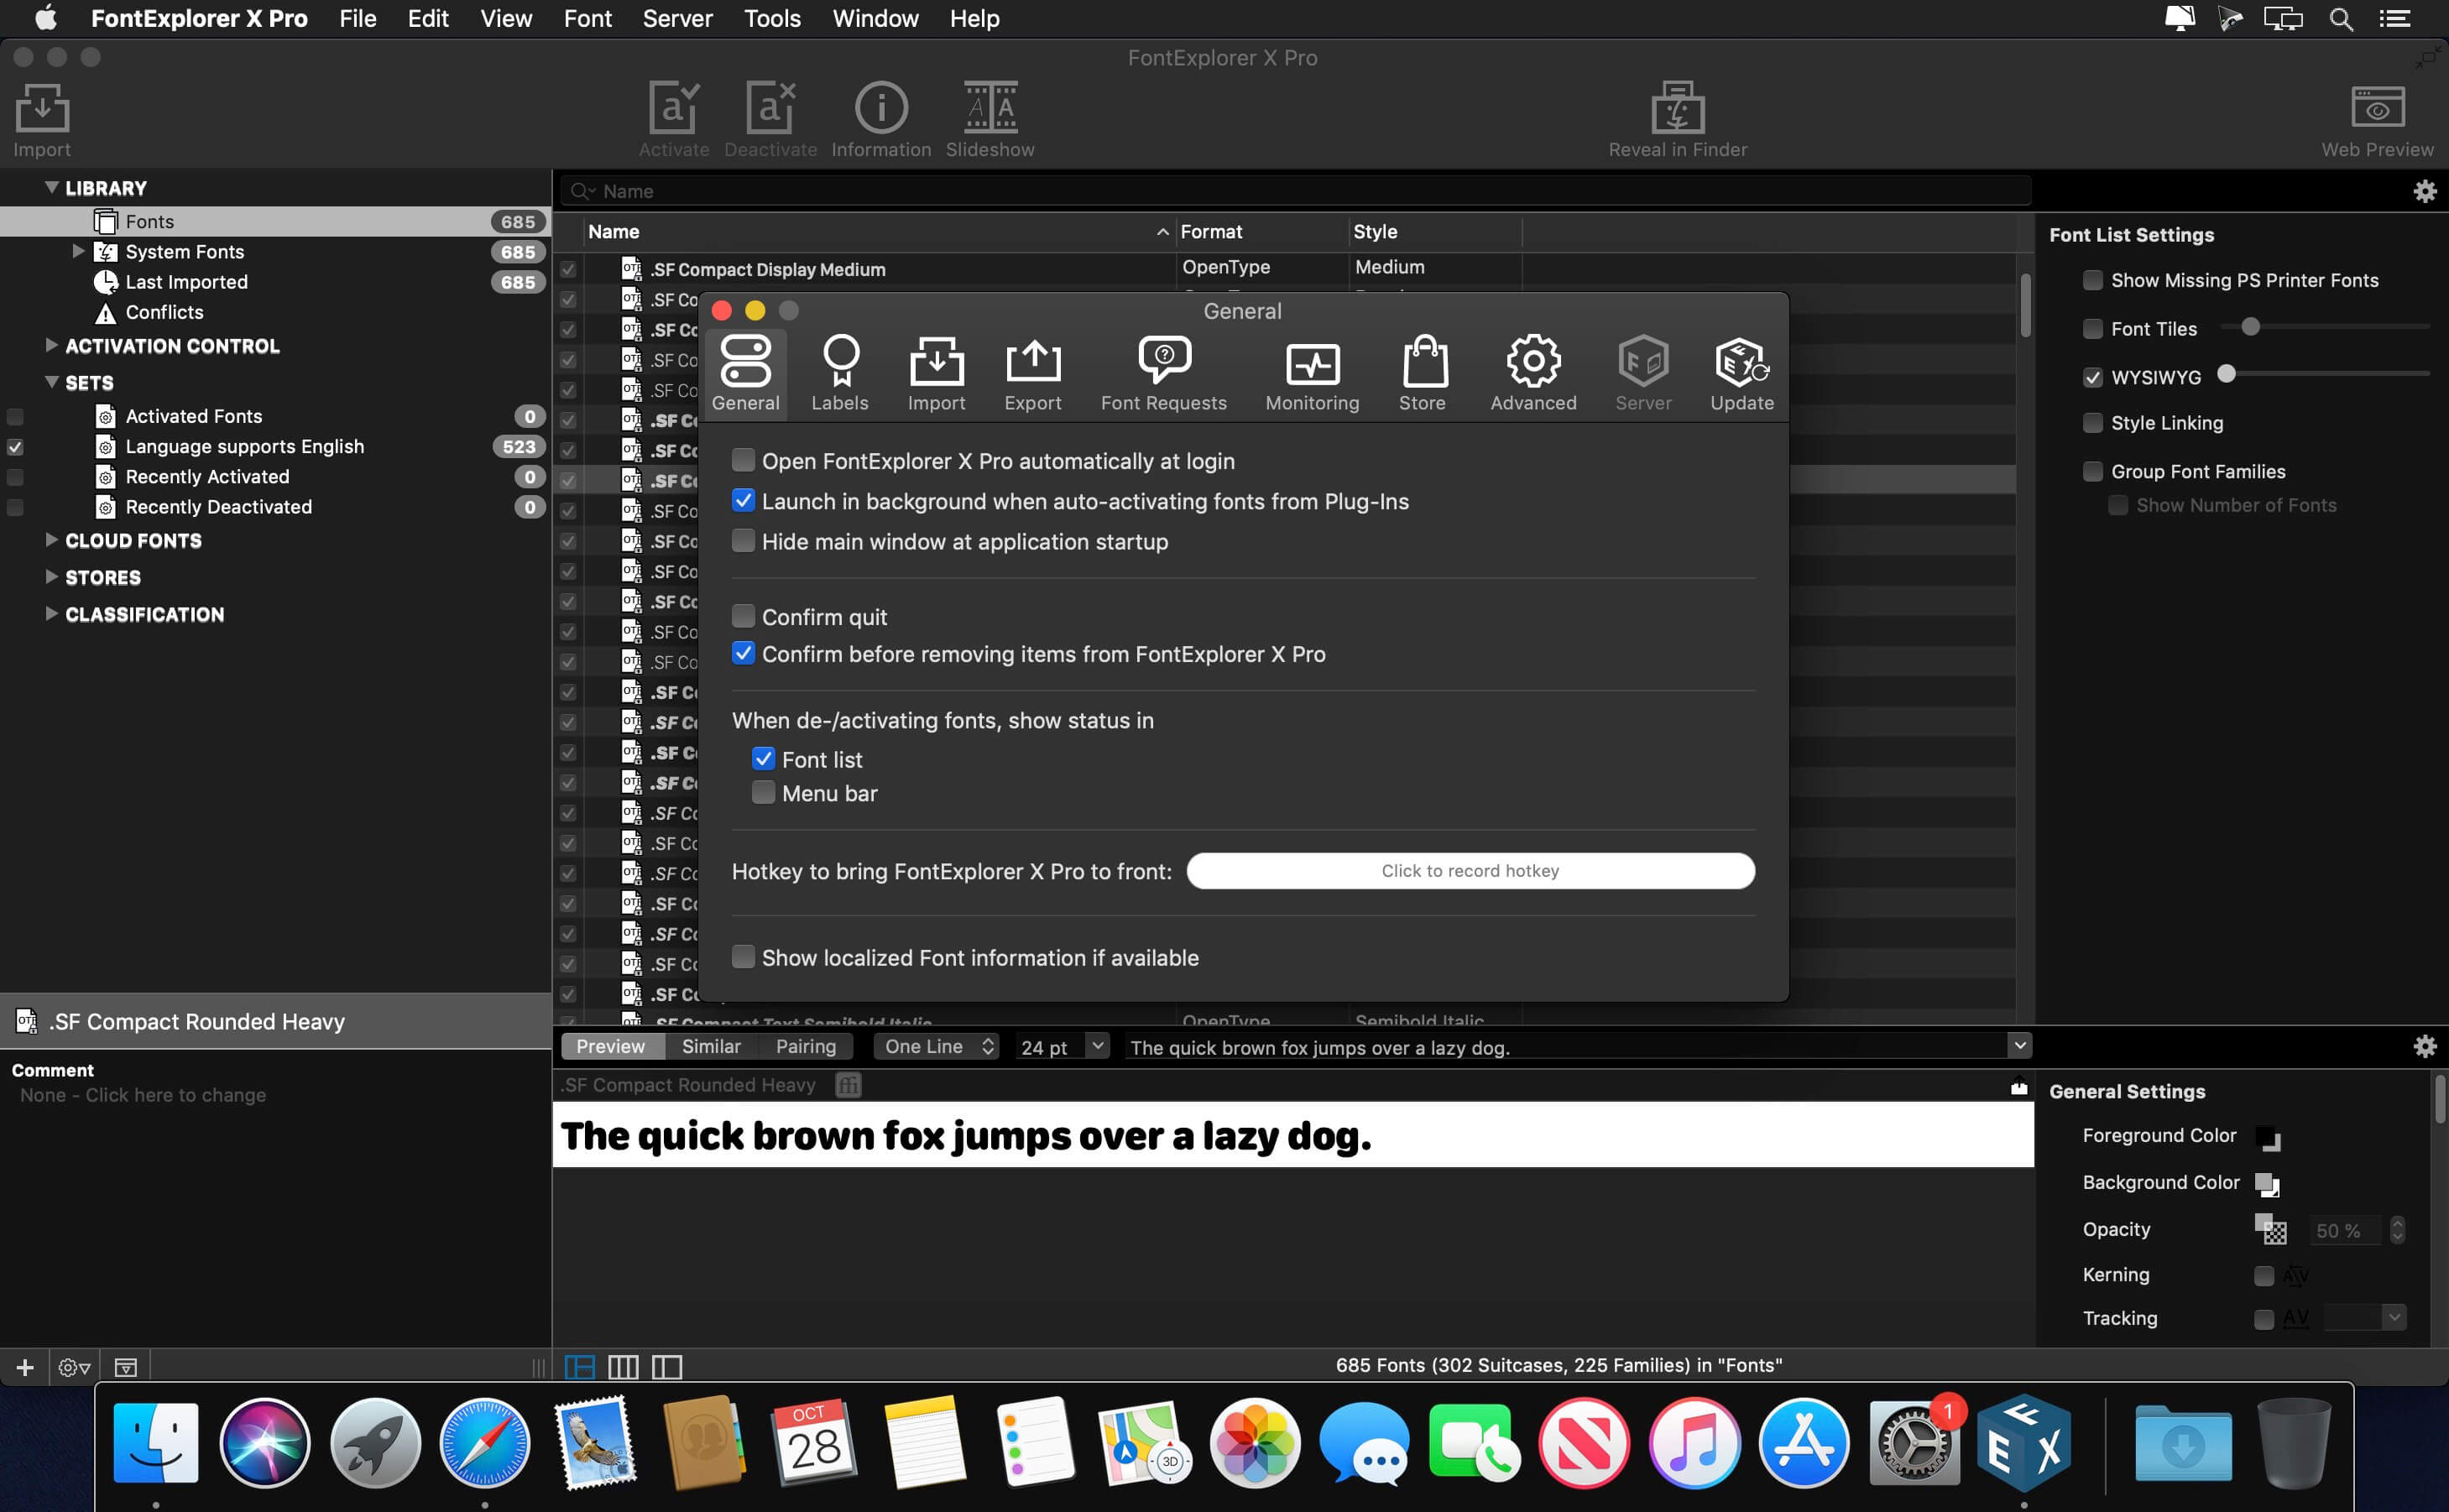Open the font list settings gear icon
The width and height of the screenshot is (2449, 1512).
point(2425,191)
